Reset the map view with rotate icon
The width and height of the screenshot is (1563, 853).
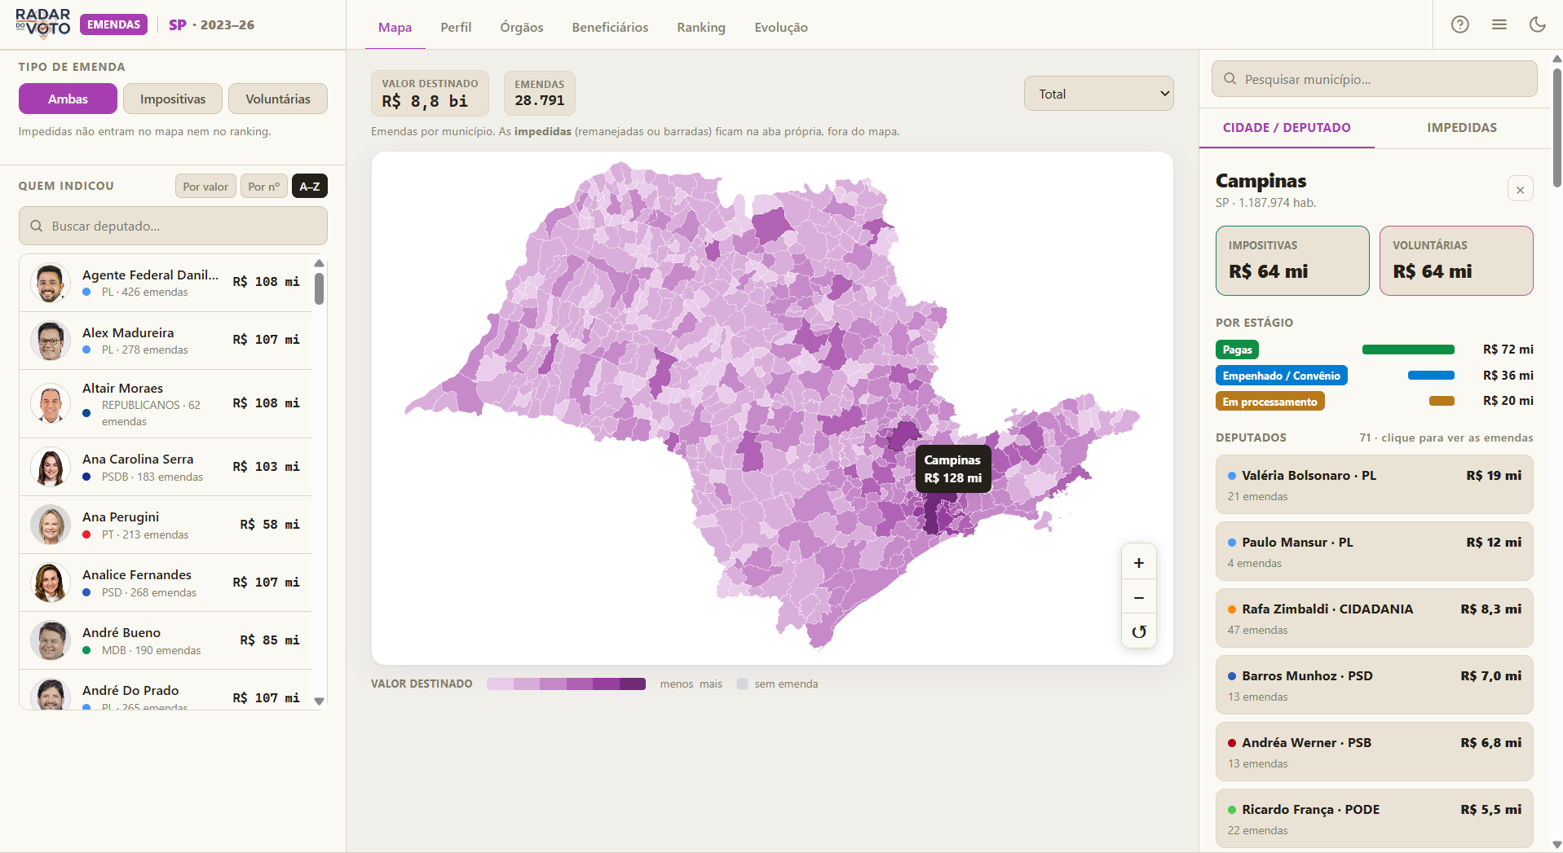(x=1138, y=631)
